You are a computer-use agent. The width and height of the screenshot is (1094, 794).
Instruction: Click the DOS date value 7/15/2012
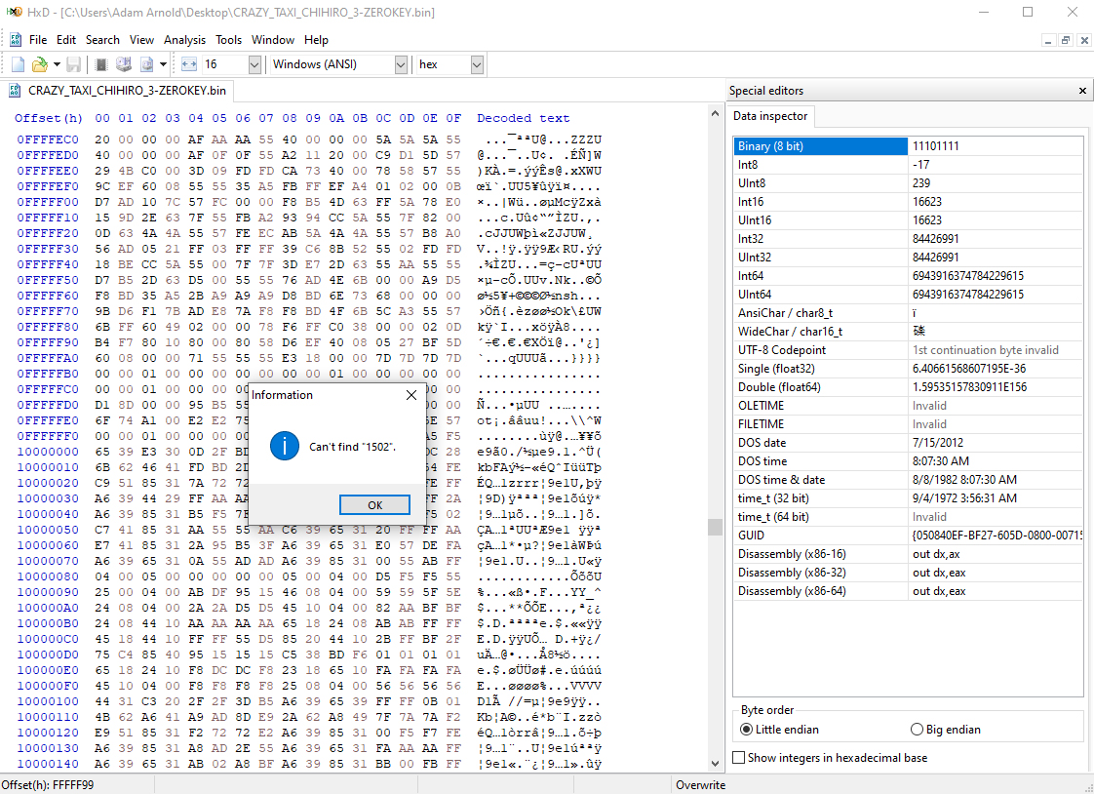[x=938, y=443]
